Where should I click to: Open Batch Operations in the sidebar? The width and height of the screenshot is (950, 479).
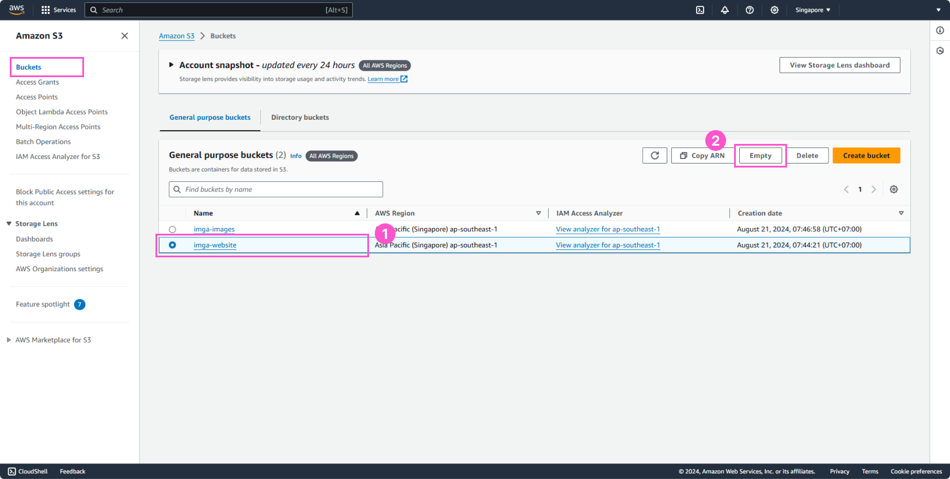(x=43, y=142)
